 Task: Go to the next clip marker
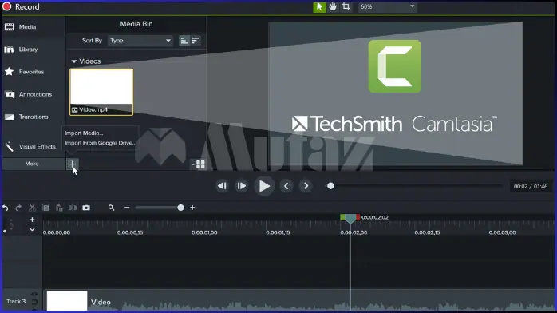[x=306, y=186]
